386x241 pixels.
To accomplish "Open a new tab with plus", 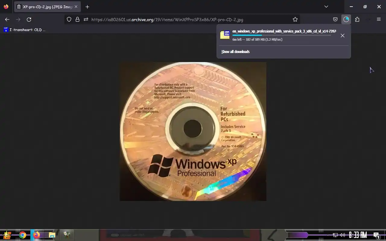I will (87, 7).
